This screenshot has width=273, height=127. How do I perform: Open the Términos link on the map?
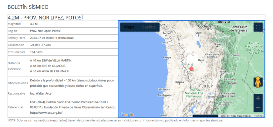(259, 116)
